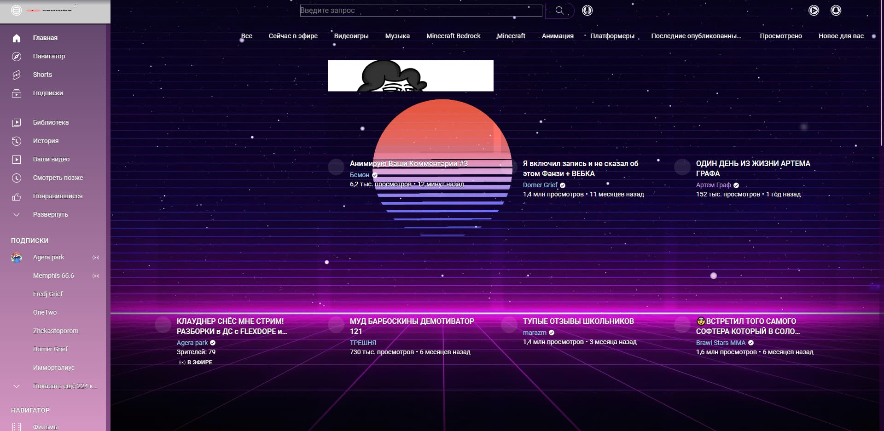Expand sidebar with Развернуть
Screen dimensions: 884x431
(50, 214)
